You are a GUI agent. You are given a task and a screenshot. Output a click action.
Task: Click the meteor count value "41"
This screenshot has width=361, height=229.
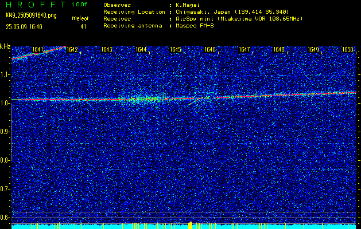coord(83,27)
